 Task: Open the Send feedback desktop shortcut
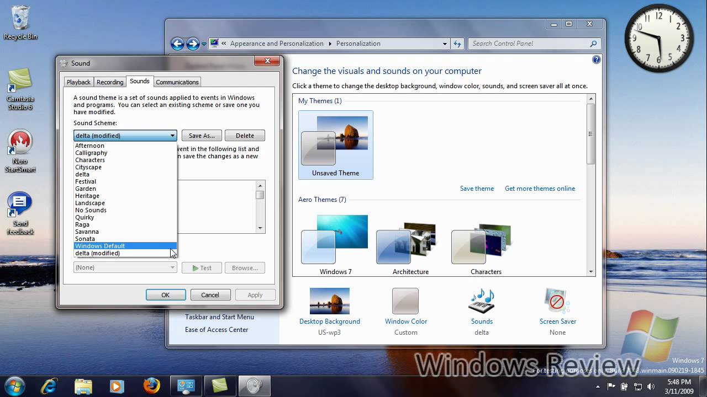coord(20,213)
